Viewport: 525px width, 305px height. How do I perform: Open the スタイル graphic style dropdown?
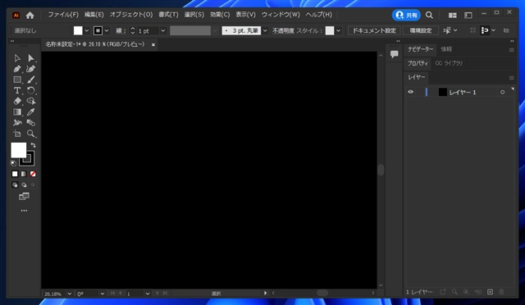(339, 30)
